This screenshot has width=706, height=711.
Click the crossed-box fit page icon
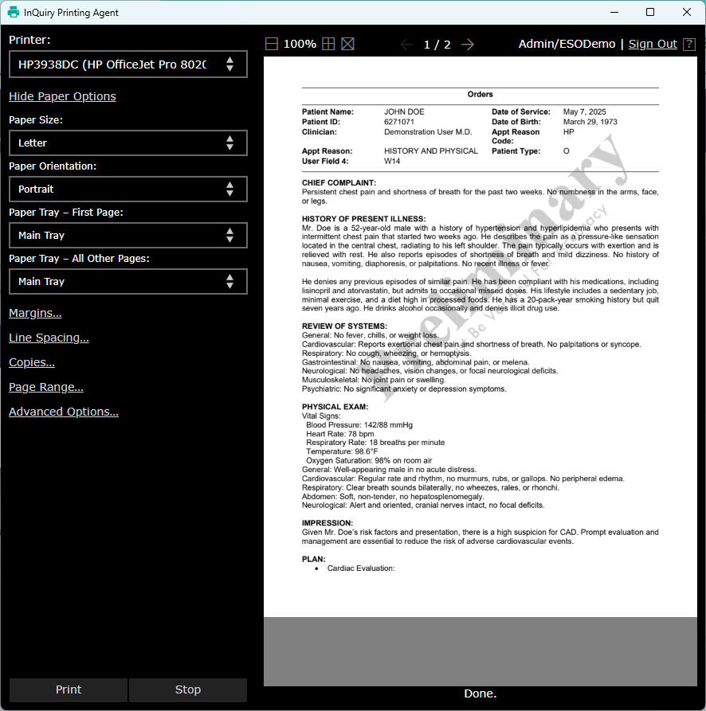pos(347,45)
